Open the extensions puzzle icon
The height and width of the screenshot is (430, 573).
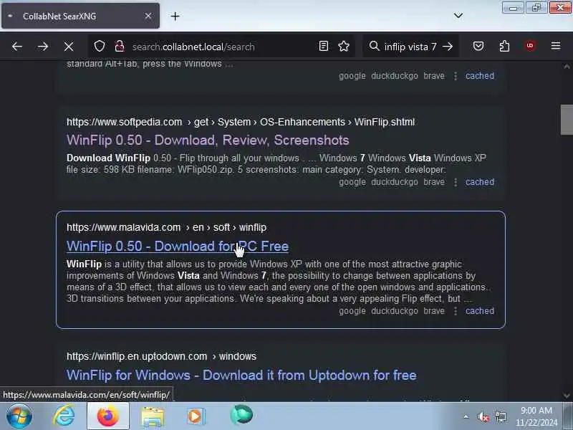tap(504, 46)
